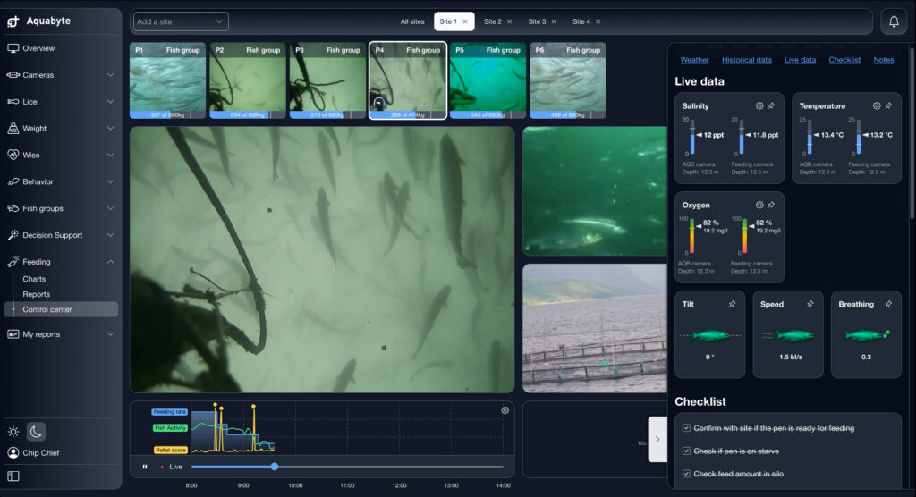Pin the Tilt card
This screenshot has width=916, height=497.
point(732,304)
